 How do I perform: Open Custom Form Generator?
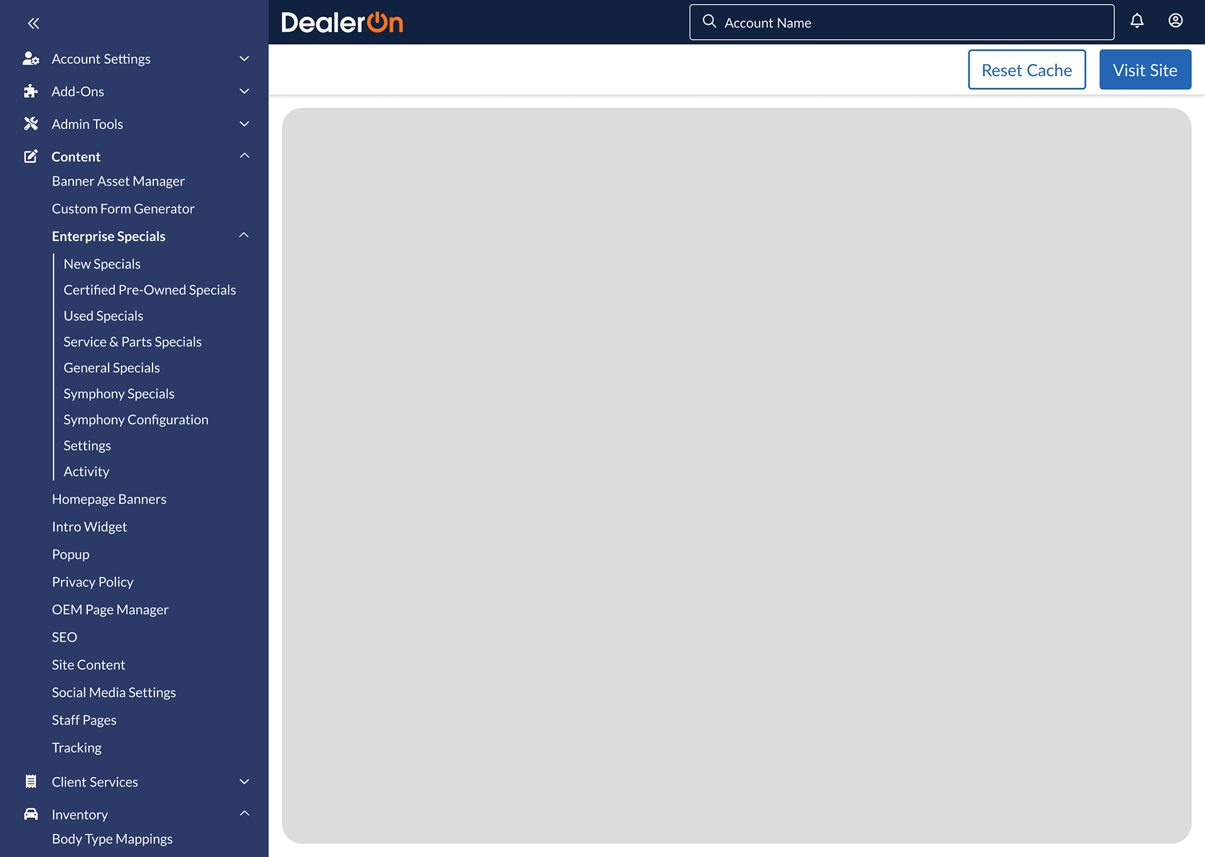click(x=123, y=209)
